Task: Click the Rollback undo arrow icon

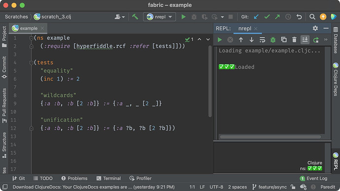Action: pyautogui.click(x=299, y=17)
